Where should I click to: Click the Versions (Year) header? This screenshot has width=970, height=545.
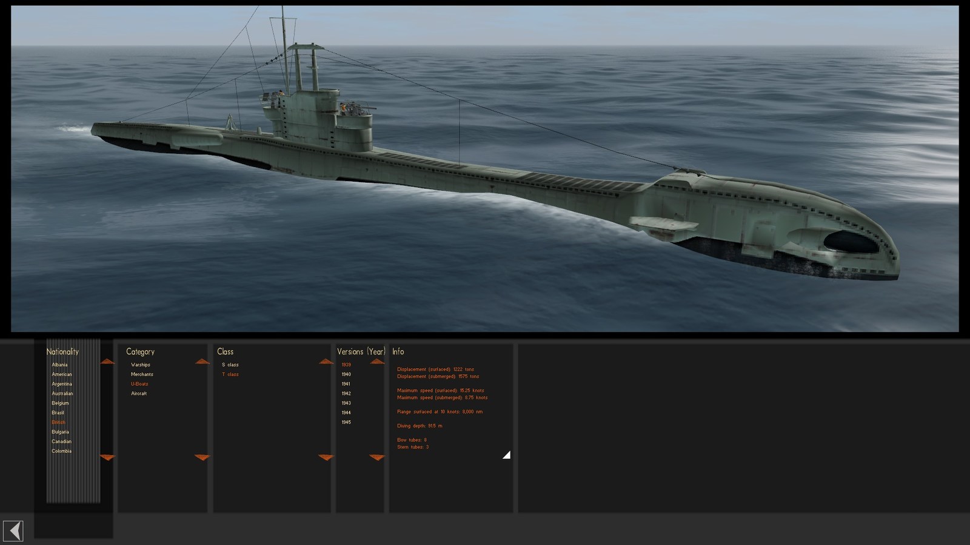(x=361, y=351)
